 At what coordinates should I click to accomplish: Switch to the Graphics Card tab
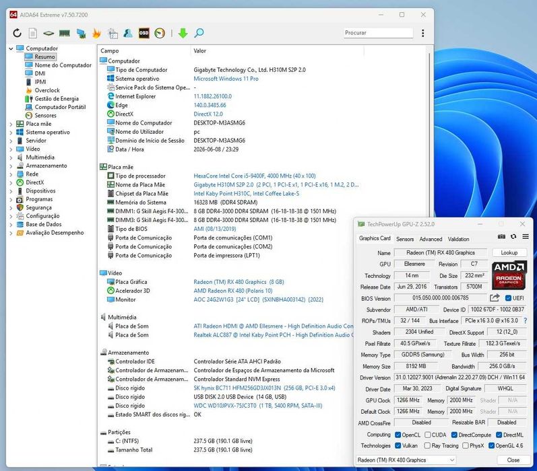click(375, 238)
